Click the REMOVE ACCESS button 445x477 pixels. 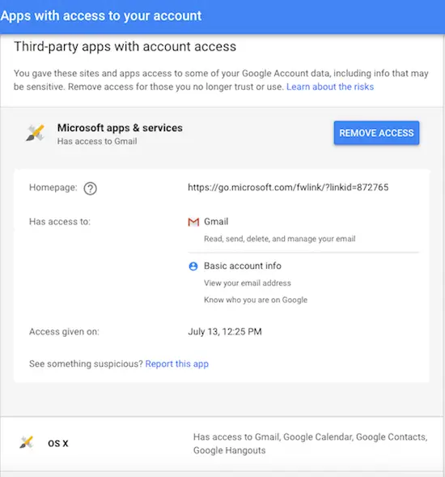pos(376,133)
